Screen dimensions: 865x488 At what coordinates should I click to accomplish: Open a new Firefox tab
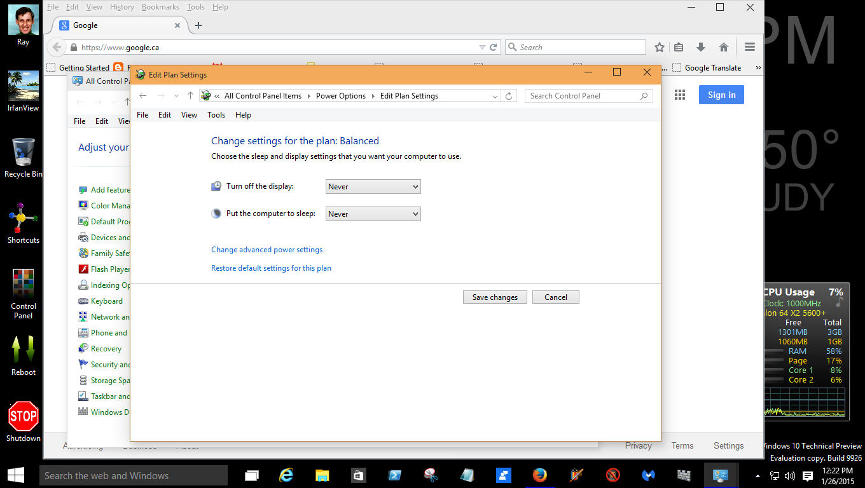coord(198,25)
